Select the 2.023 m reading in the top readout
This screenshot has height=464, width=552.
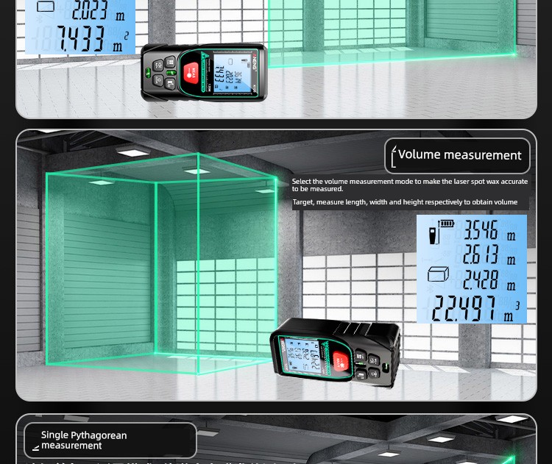[x=98, y=10]
